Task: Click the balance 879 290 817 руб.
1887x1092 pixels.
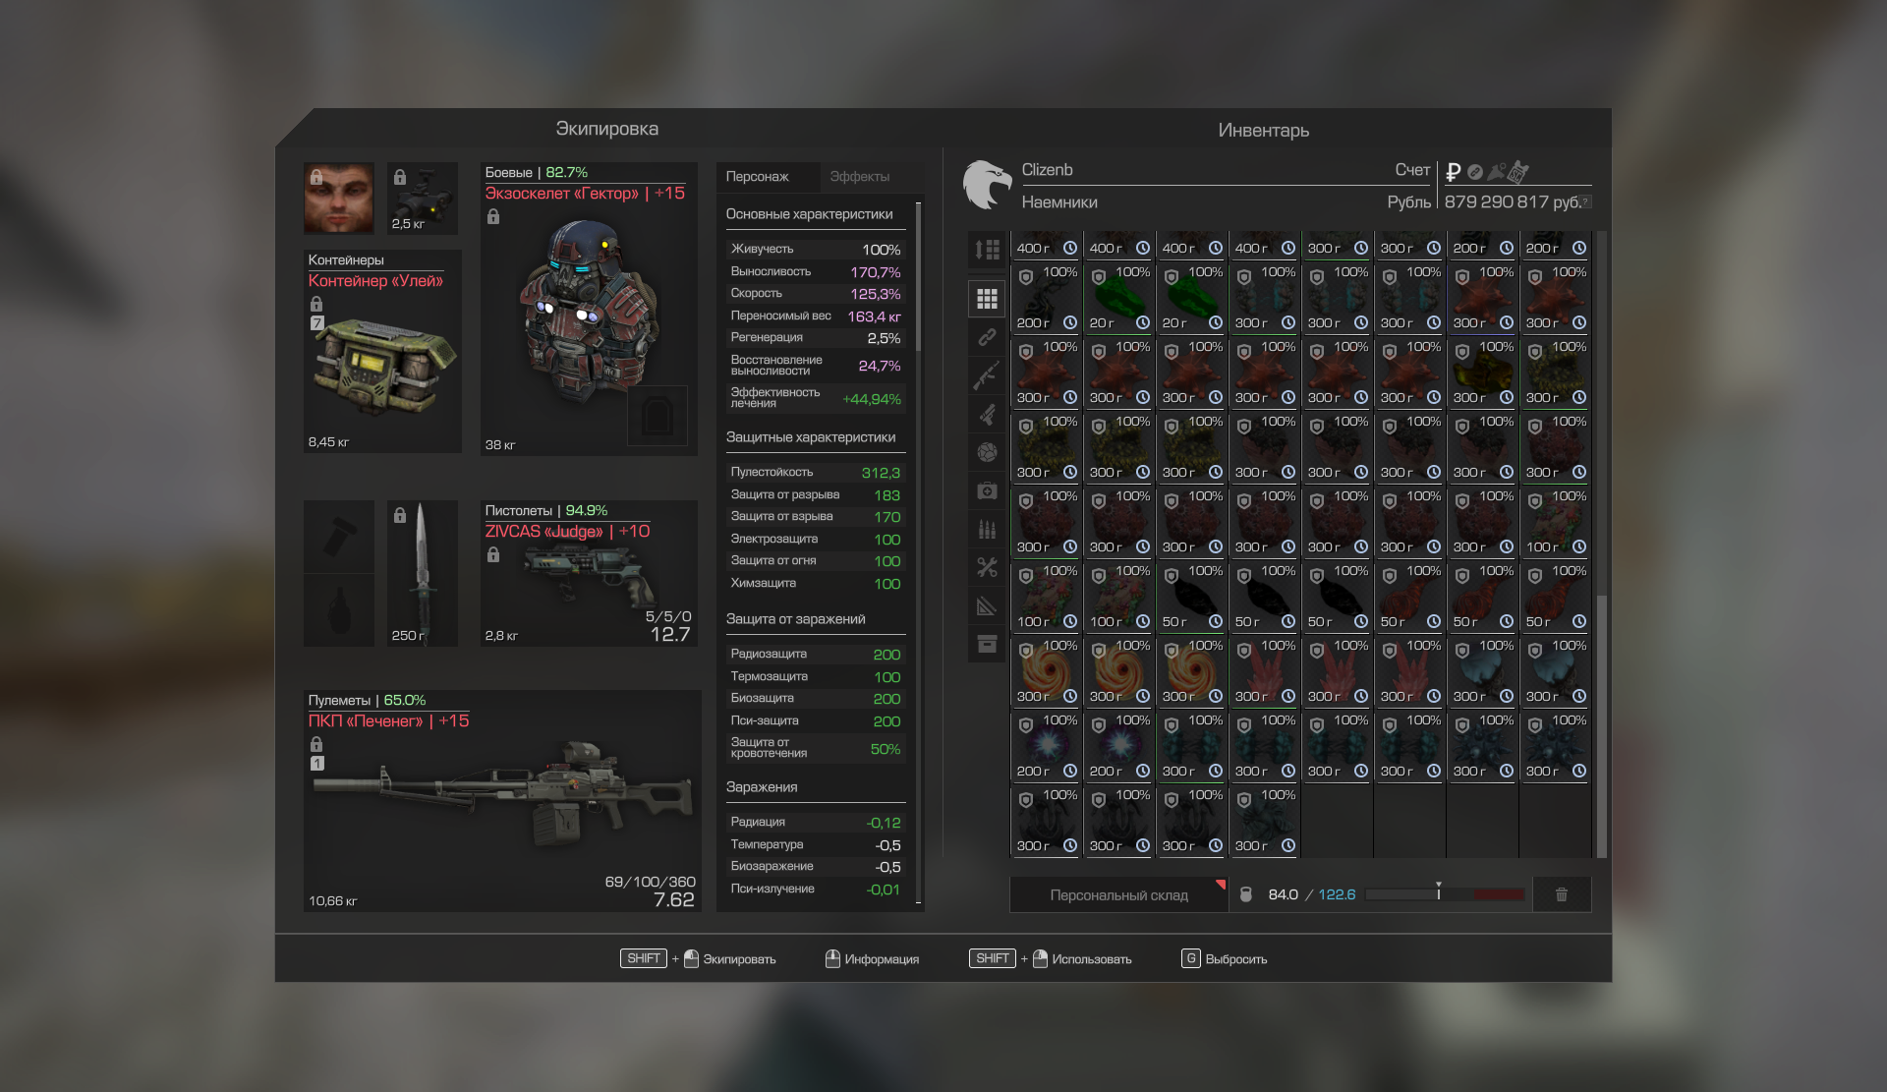Action: pyautogui.click(x=1513, y=201)
